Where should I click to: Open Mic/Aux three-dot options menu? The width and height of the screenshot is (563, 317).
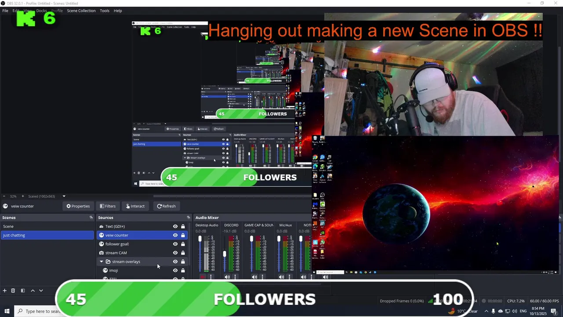coord(289,277)
